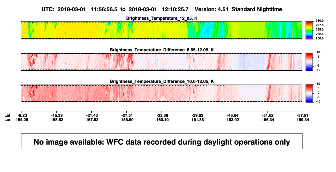
Task: Click longitude tick -158.50
Action: click(x=127, y=120)
